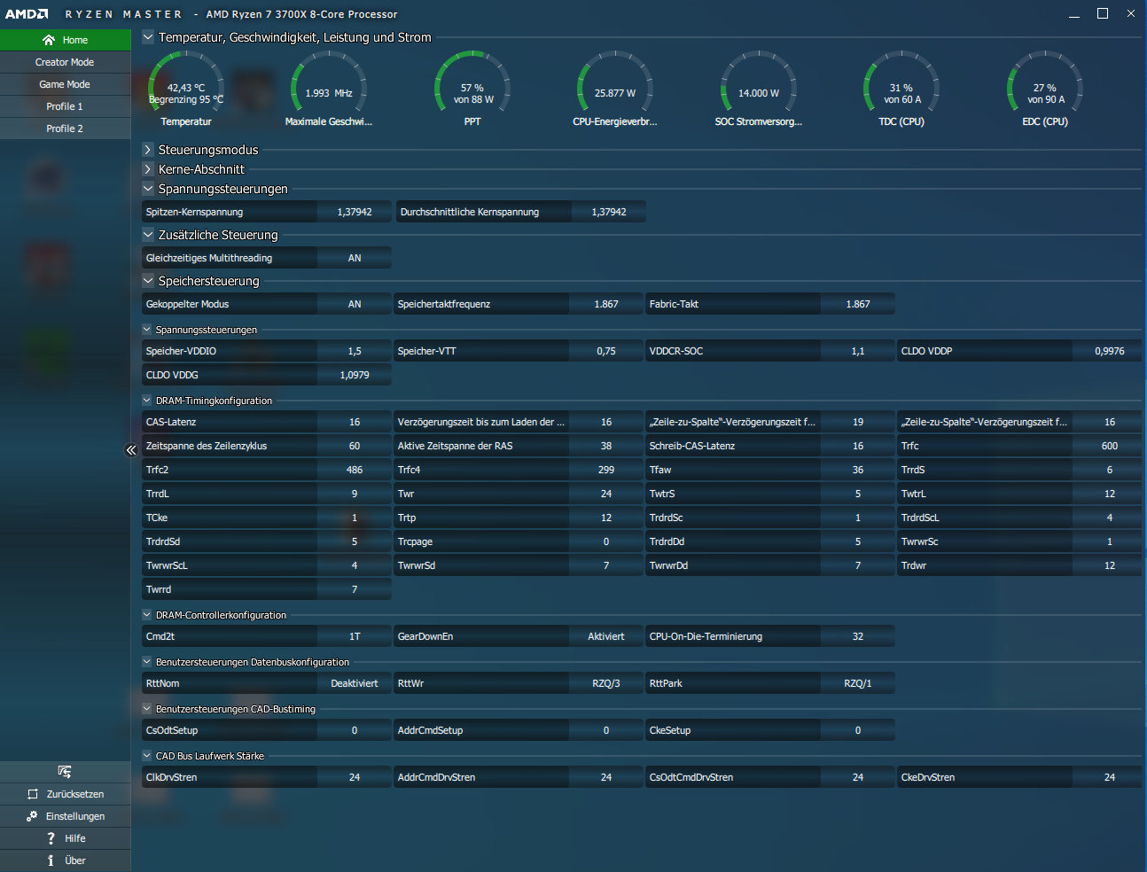Click the import/export profile icon above Zurücksetzen
The height and width of the screenshot is (872, 1147).
click(65, 772)
